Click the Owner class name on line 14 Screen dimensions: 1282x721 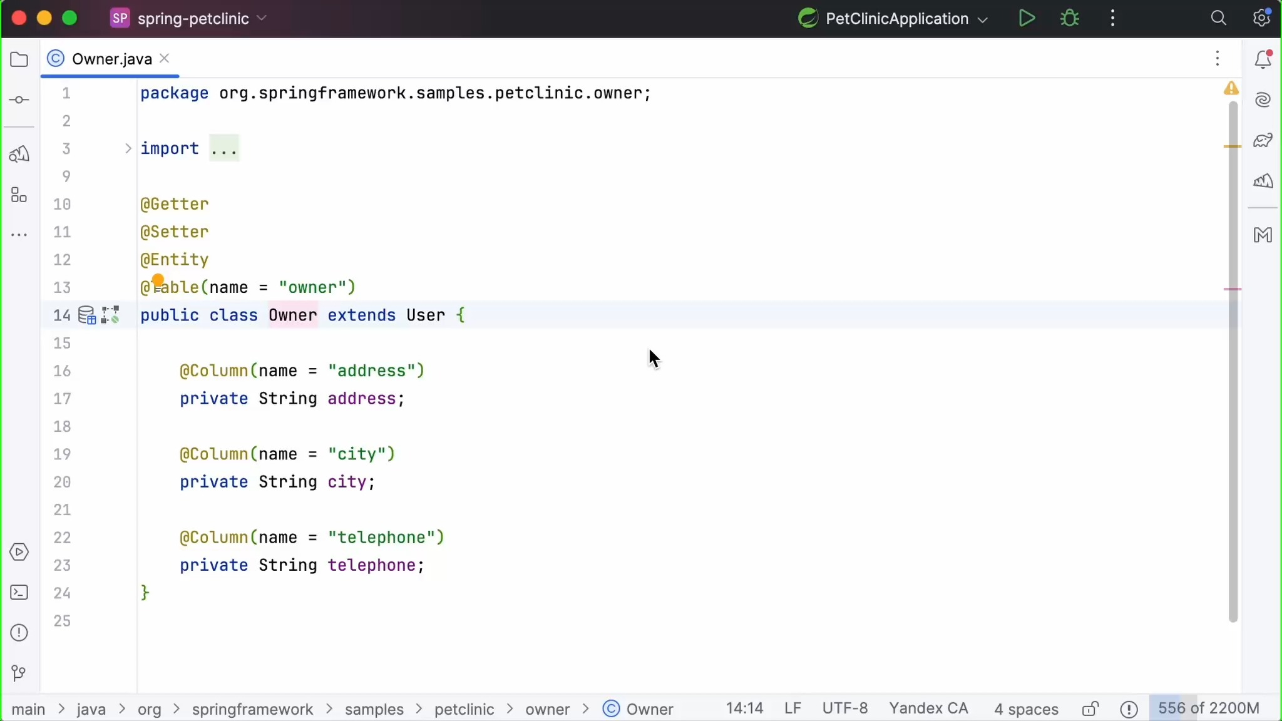tap(292, 315)
